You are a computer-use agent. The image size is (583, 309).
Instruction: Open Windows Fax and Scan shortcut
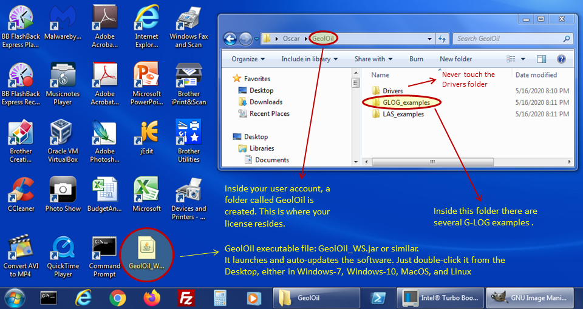tap(188, 27)
